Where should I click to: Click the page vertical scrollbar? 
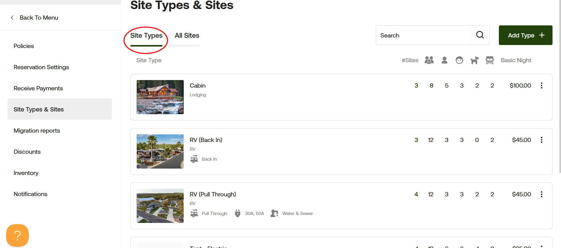[560, 86]
